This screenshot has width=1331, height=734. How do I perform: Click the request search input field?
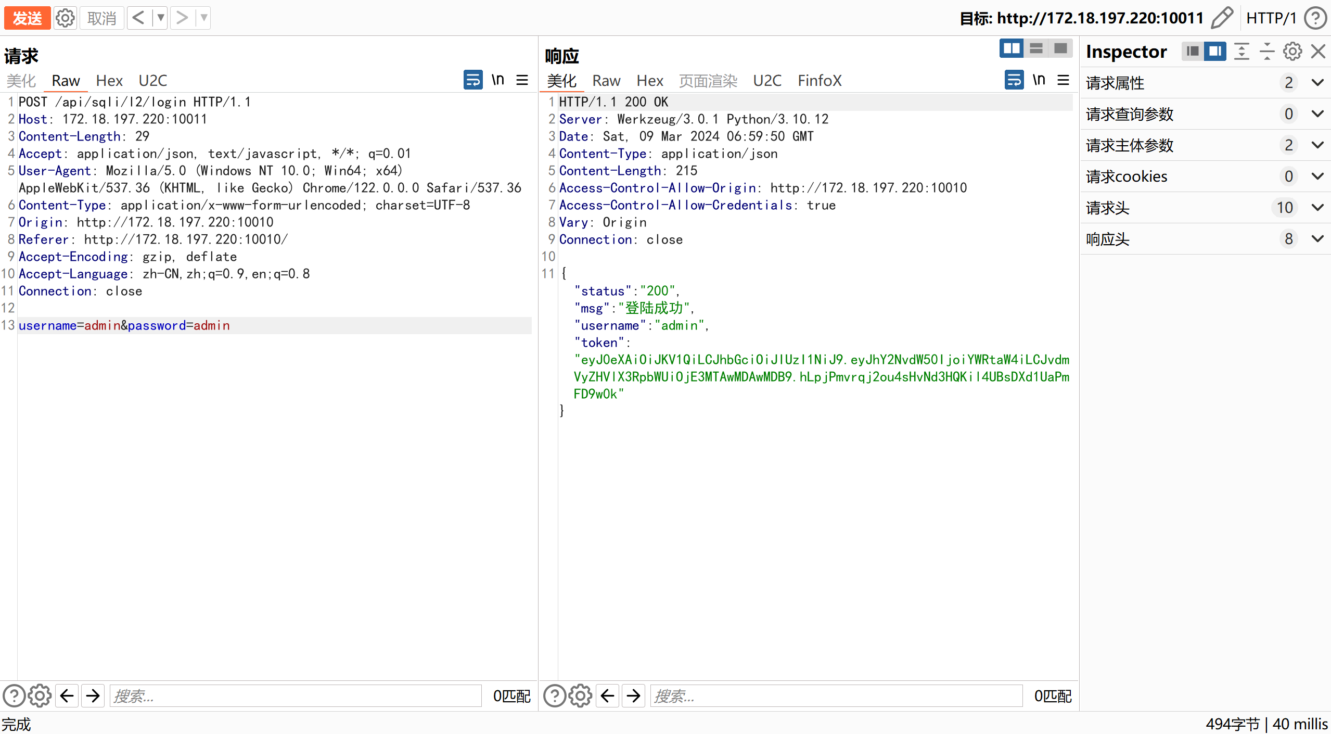click(x=295, y=695)
